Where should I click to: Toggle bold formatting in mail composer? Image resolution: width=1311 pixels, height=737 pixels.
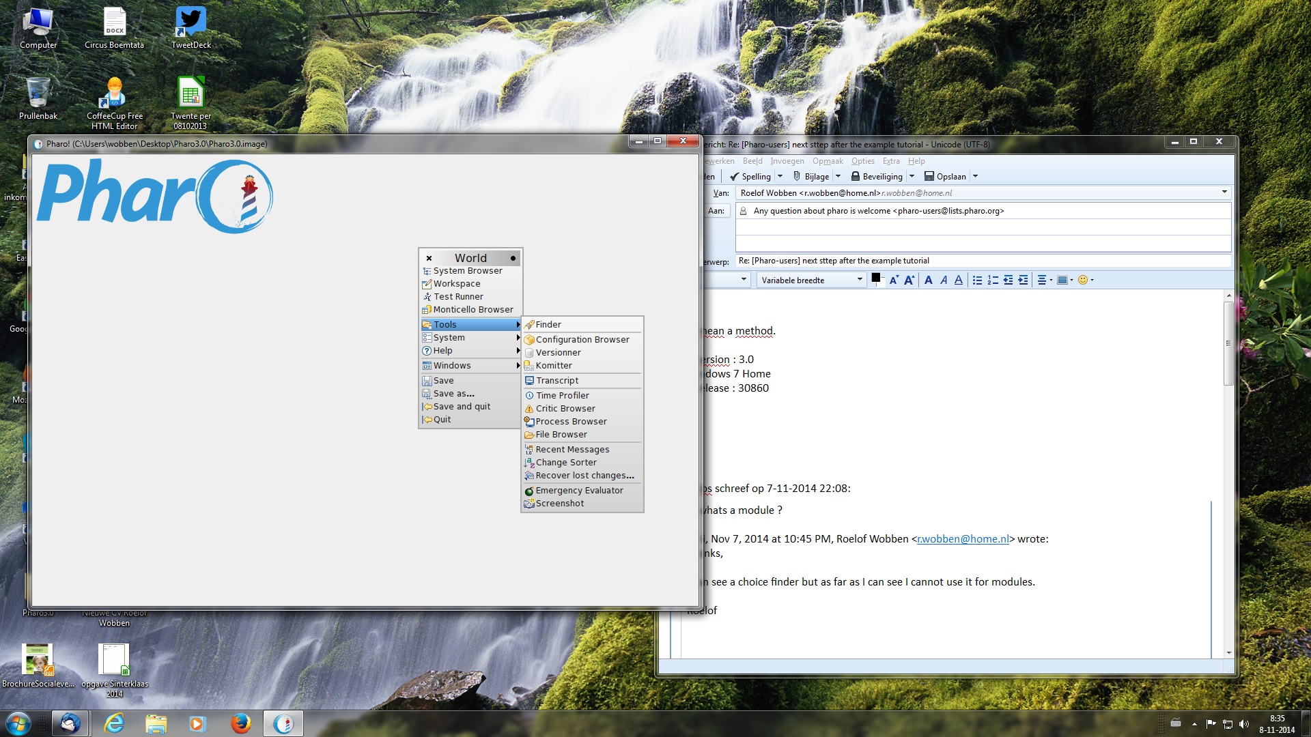pos(929,280)
